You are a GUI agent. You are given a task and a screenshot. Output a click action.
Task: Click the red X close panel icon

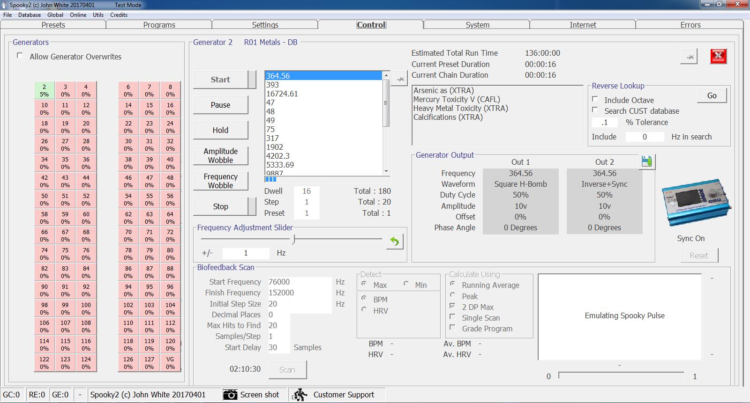pyautogui.click(x=718, y=56)
